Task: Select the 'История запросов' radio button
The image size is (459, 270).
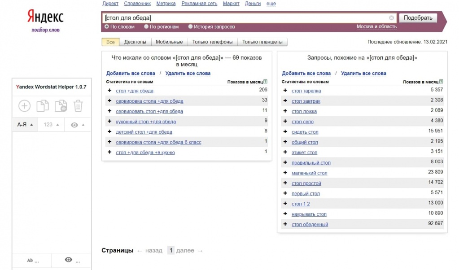Action: (190, 27)
